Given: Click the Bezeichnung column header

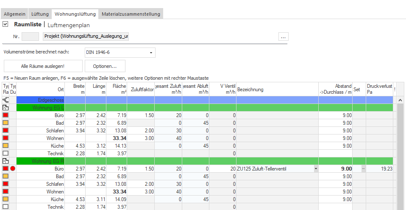Looking at the screenshot, I should (277, 89).
